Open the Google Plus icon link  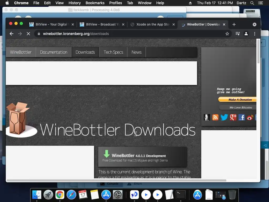pyautogui.click(x=233, y=117)
